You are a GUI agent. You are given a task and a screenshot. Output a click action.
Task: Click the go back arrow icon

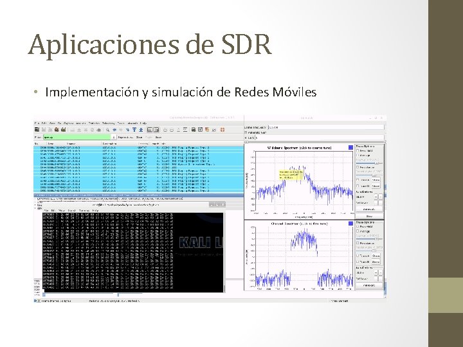coord(114,130)
